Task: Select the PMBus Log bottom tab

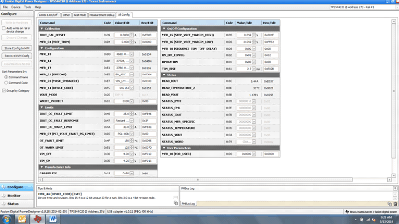Action: click(188, 204)
